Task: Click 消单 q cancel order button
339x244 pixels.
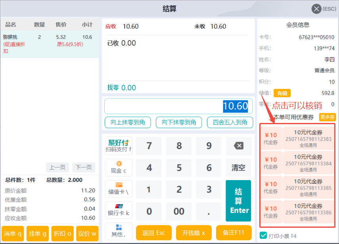Action: (x=13, y=234)
